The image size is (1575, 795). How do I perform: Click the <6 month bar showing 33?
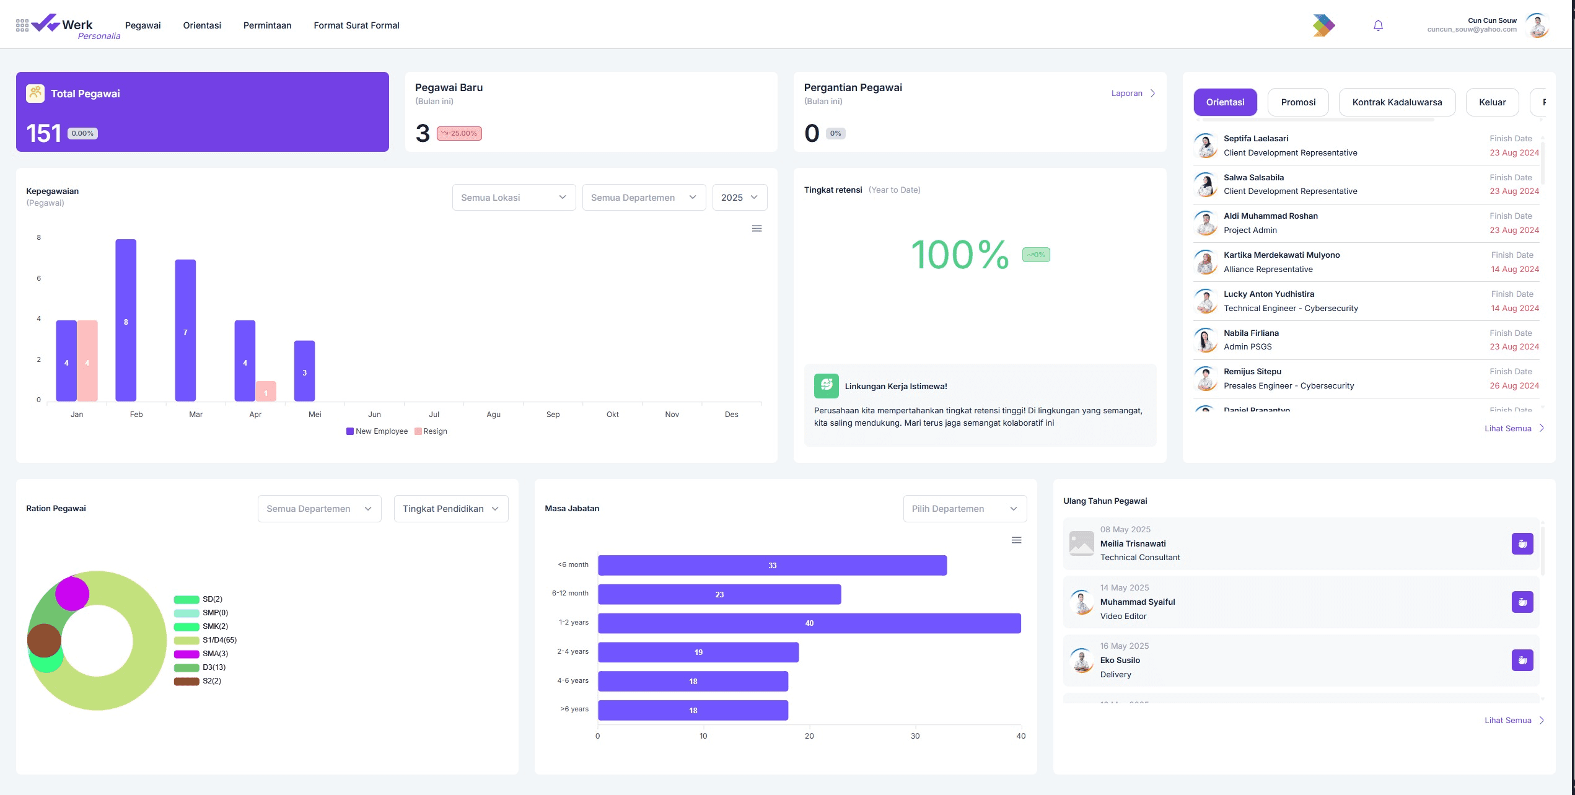pyautogui.click(x=772, y=565)
